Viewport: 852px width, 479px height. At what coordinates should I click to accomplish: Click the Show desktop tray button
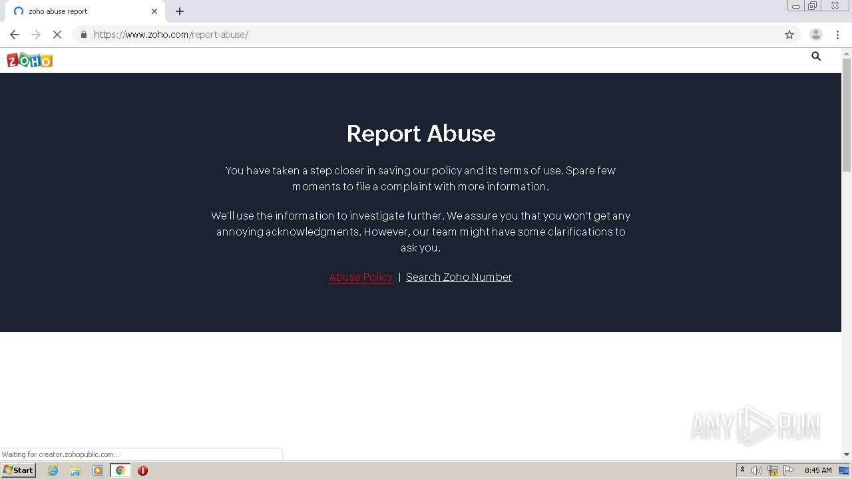pyautogui.click(x=844, y=470)
